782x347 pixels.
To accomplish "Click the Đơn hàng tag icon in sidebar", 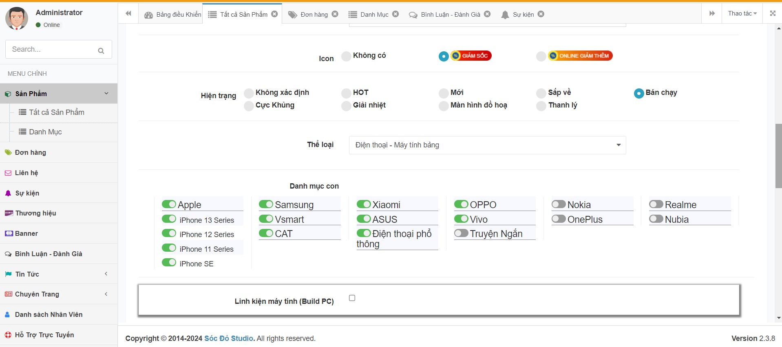I will [x=8, y=152].
